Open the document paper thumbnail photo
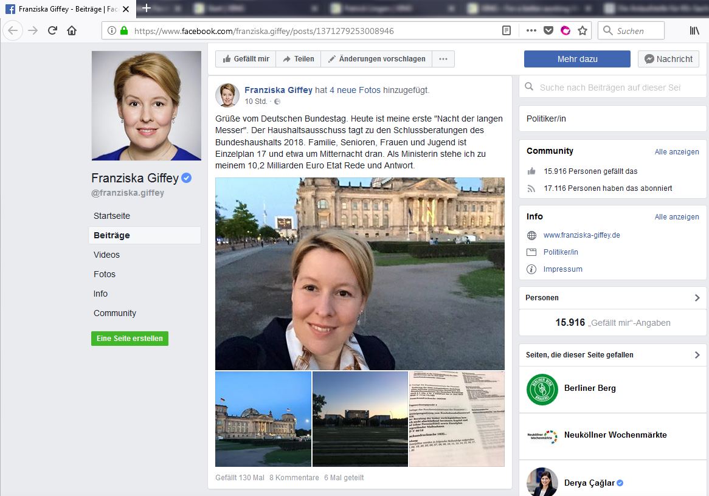 point(457,419)
